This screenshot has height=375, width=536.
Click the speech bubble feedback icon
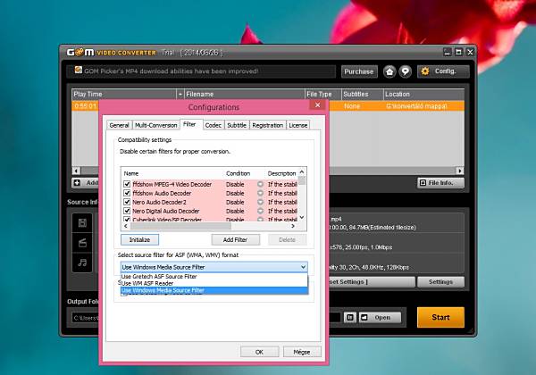405,71
